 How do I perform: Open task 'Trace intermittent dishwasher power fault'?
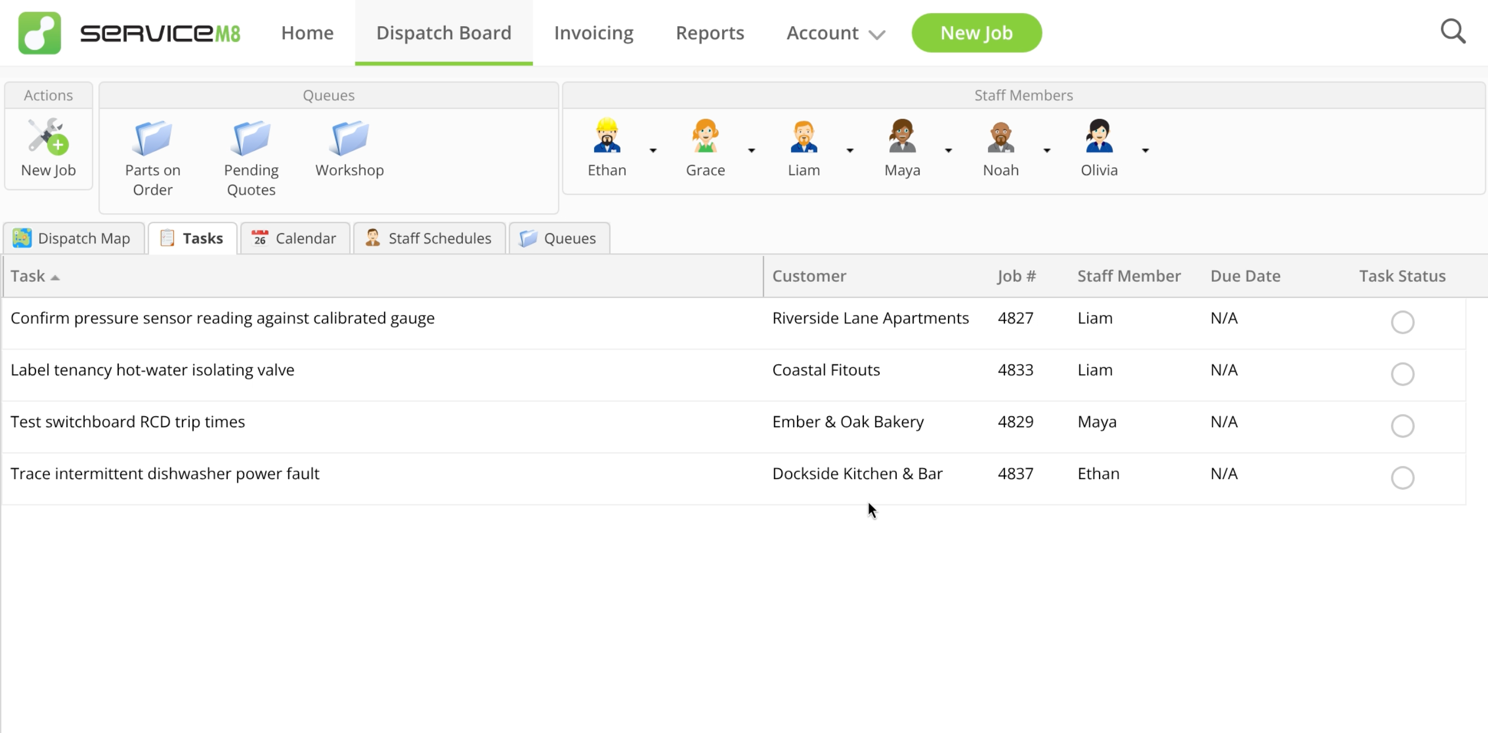click(165, 474)
